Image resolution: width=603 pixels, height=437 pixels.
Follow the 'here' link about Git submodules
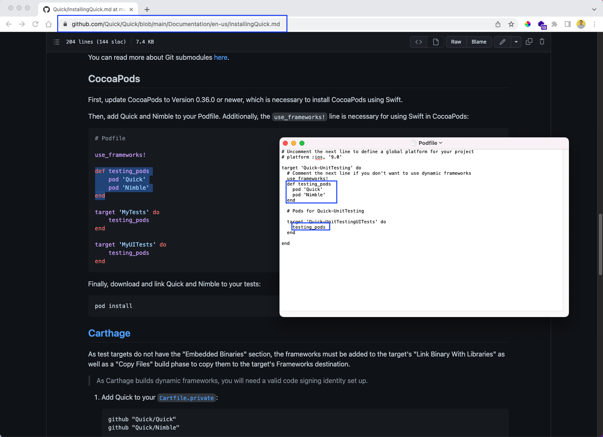221,57
